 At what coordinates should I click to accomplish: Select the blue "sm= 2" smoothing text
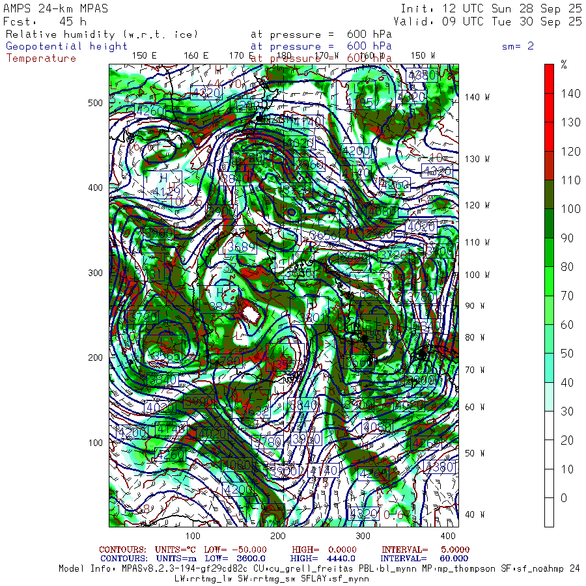coord(518,46)
